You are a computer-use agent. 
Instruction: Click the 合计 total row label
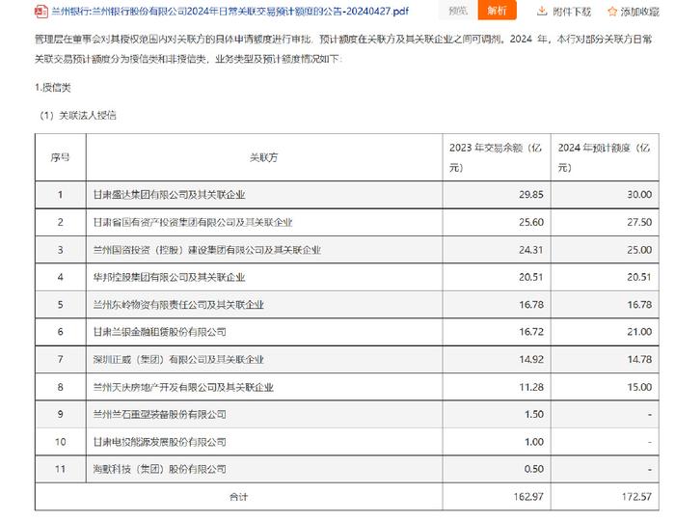click(238, 497)
